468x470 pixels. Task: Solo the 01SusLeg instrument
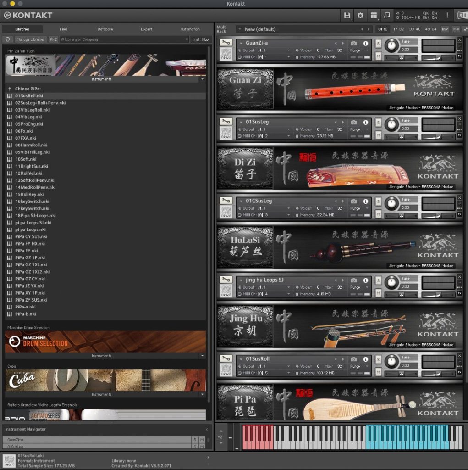[379, 123]
